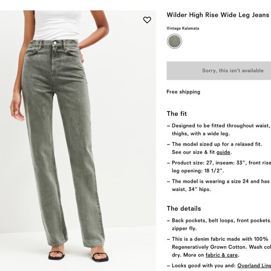Click the Vintage Kalamata color name label
The height and width of the screenshot is (271, 271).
tap(183, 29)
